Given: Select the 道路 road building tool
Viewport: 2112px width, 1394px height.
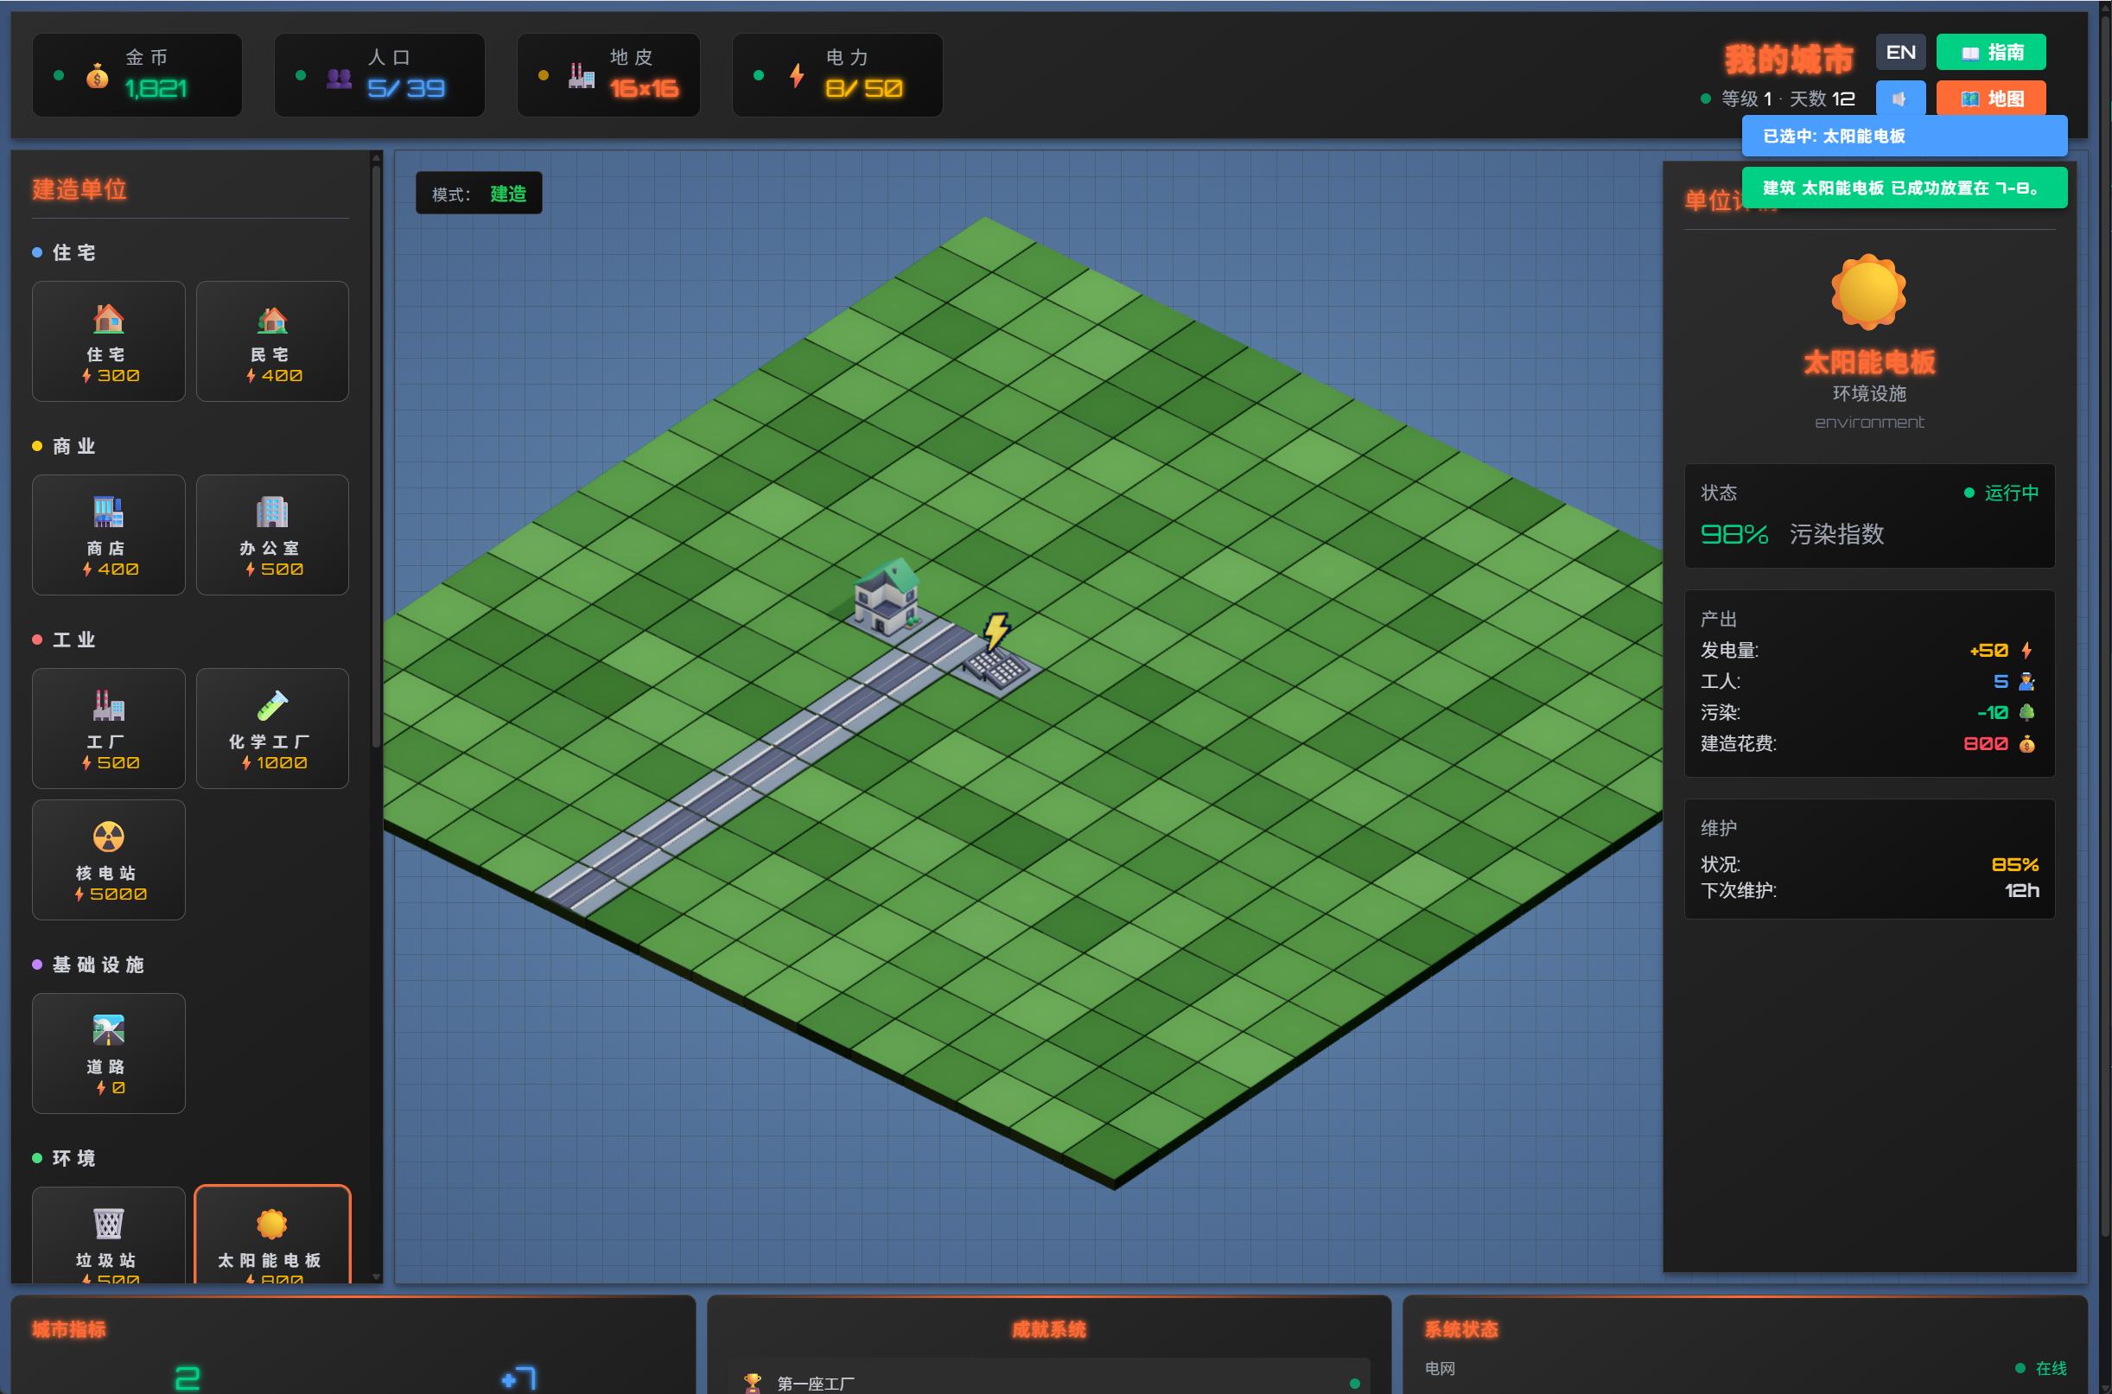Looking at the screenshot, I should [108, 1053].
